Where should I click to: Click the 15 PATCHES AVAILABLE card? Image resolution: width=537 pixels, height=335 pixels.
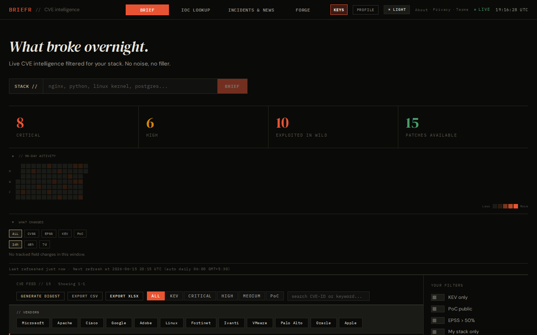pyautogui.click(x=463, y=127)
